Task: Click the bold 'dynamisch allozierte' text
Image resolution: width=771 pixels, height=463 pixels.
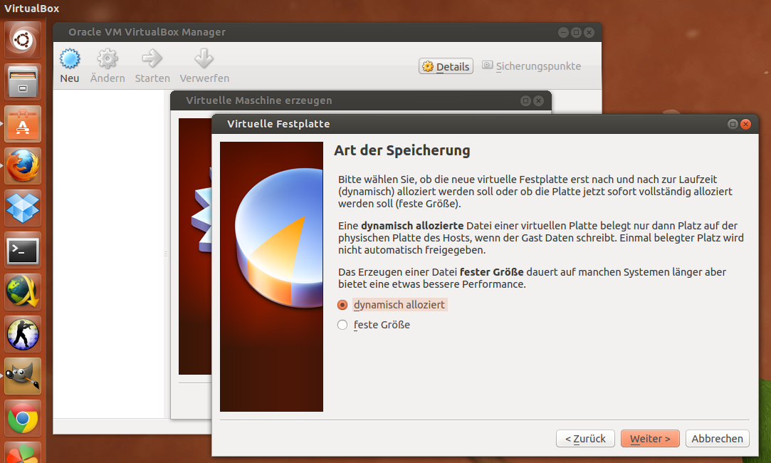Action: [412, 226]
